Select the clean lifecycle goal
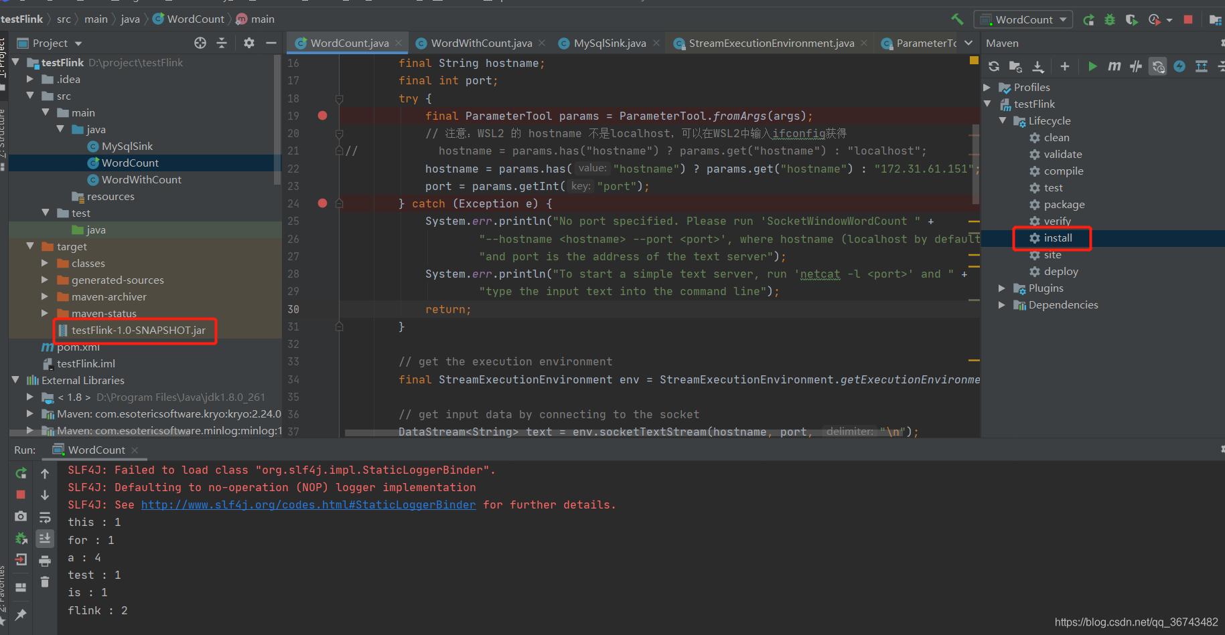1225x635 pixels. pyautogui.click(x=1056, y=137)
